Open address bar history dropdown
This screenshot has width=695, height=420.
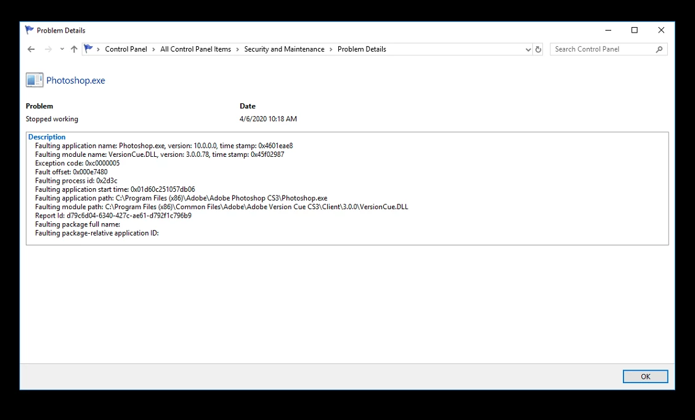528,50
